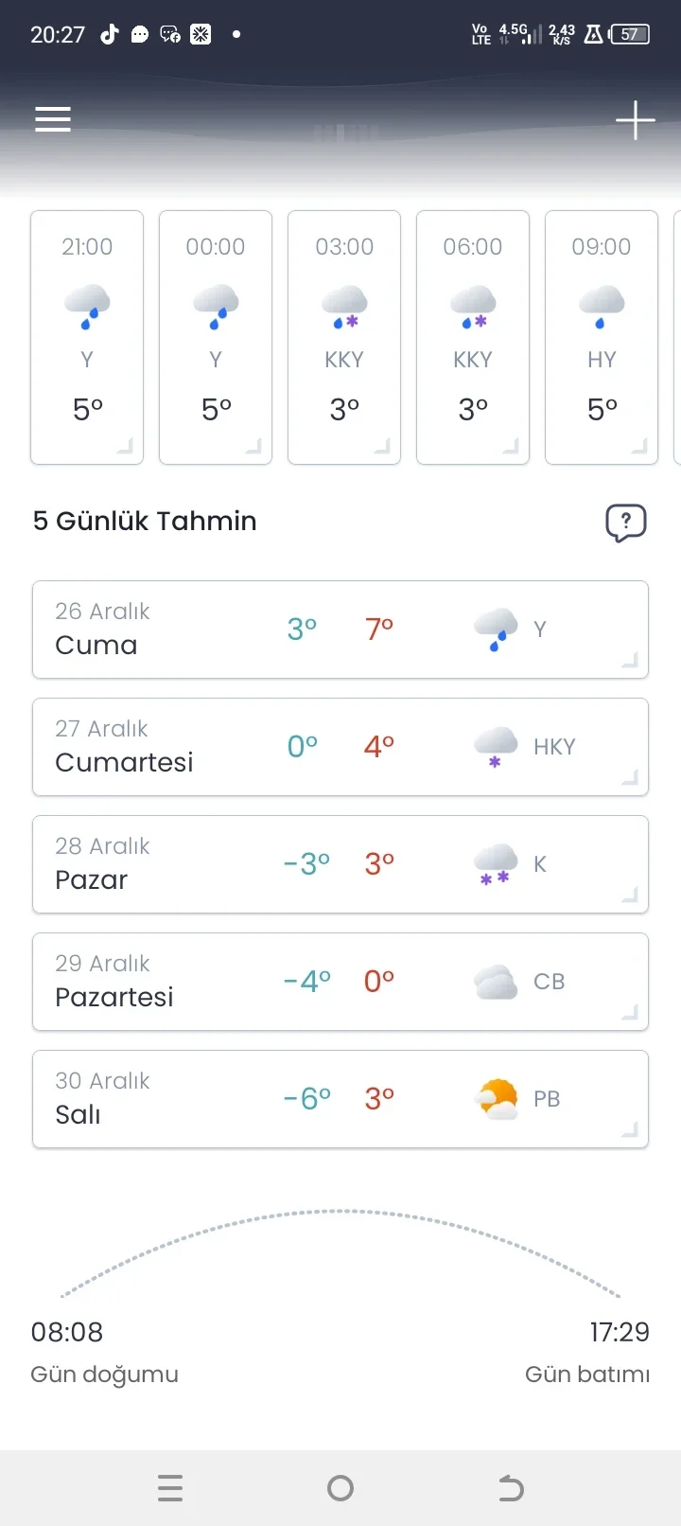681x1526 pixels.
Task: Expand the 00:00 hourly forecast card
Action: coord(216,338)
